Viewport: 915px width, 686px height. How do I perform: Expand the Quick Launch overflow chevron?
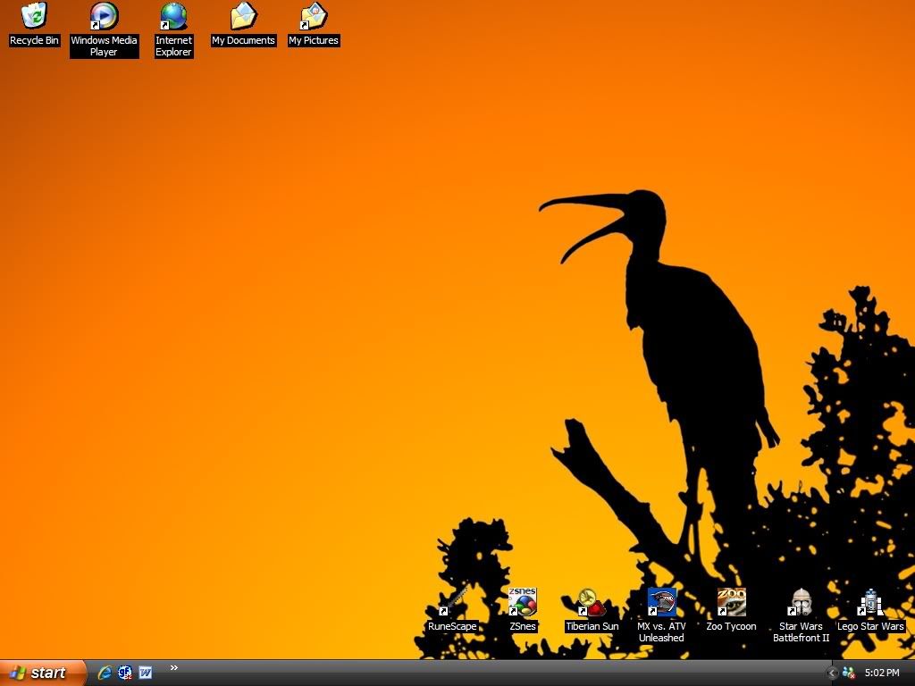[x=174, y=668]
